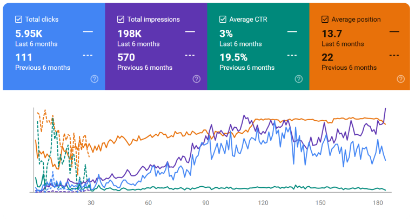Click the 90 label on chart axis

click(206, 203)
